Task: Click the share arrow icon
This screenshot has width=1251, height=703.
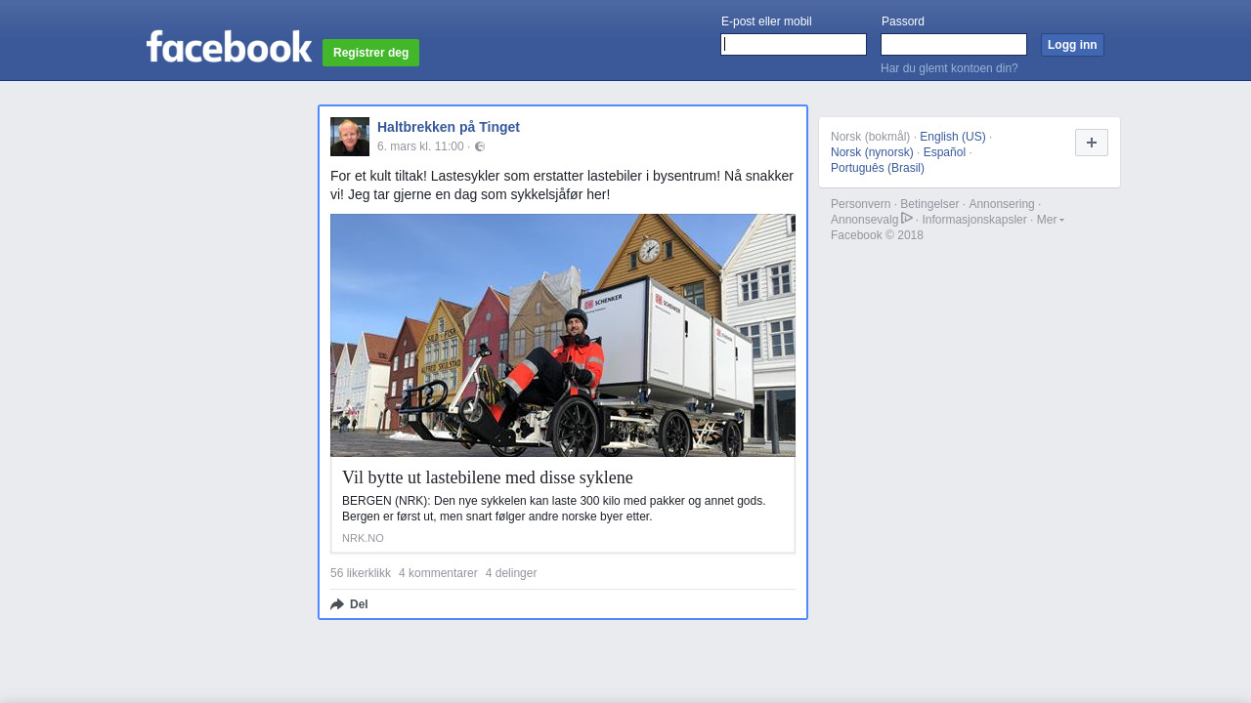Action: coord(337,604)
